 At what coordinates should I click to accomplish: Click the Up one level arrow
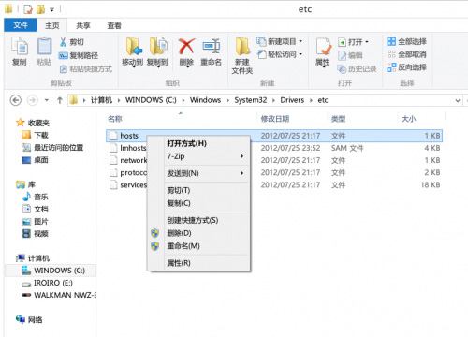coord(60,100)
